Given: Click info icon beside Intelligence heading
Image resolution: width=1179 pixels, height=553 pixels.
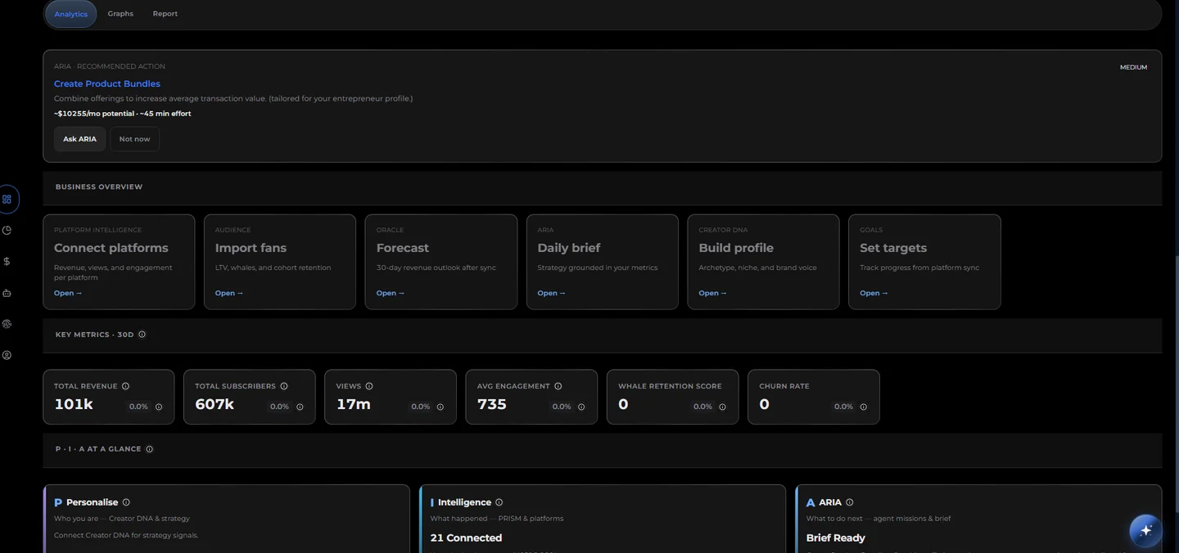Looking at the screenshot, I should pos(499,502).
